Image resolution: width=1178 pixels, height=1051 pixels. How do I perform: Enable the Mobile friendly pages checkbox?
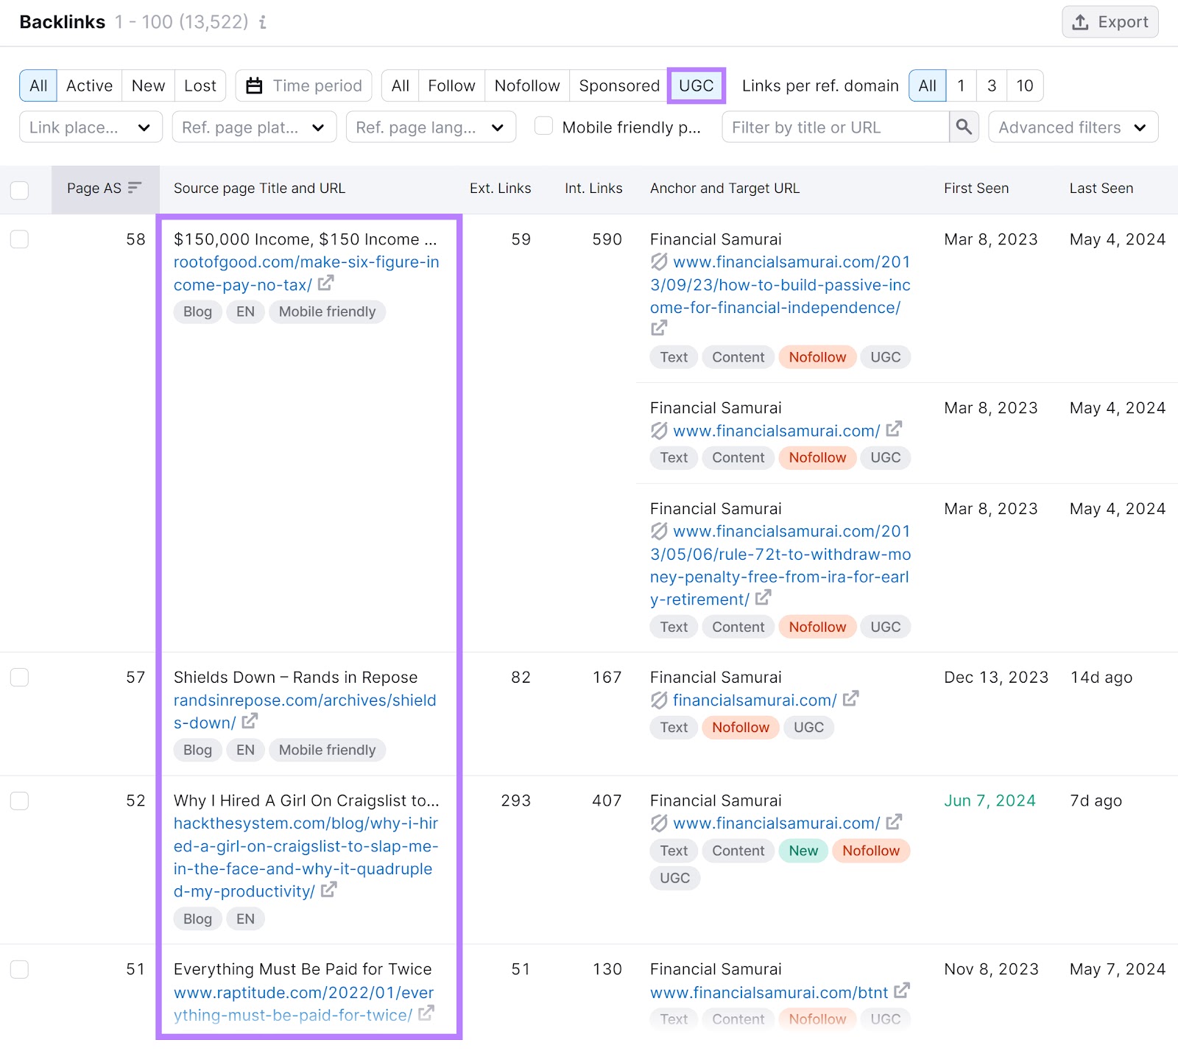click(543, 127)
